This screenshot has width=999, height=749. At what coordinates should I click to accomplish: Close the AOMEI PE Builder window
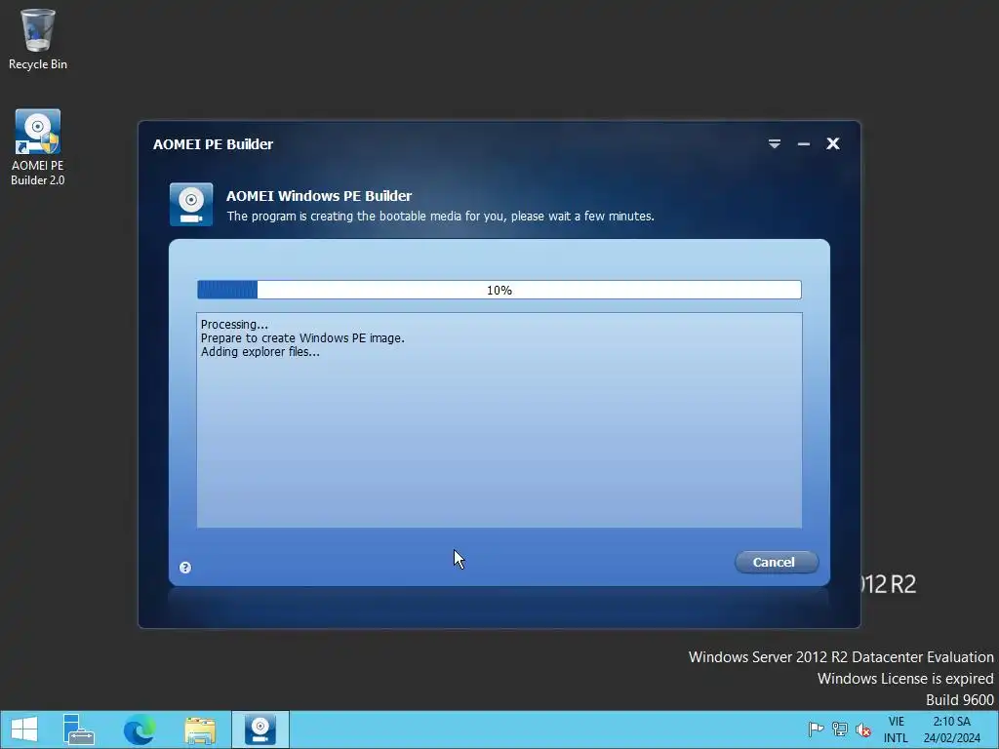tap(833, 144)
